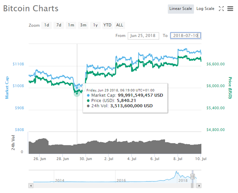Image resolution: width=238 pixels, height=193 pixels.
Task: Set zoom range to 1d
Action: (47, 25)
